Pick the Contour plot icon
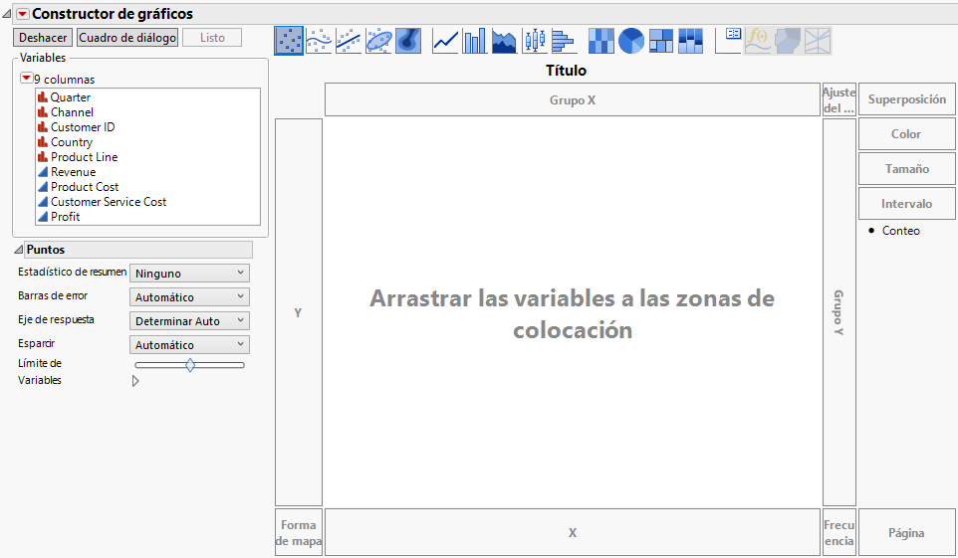 409,40
